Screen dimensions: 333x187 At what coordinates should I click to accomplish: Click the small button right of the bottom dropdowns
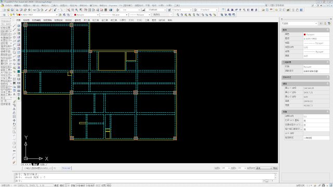(275, 168)
